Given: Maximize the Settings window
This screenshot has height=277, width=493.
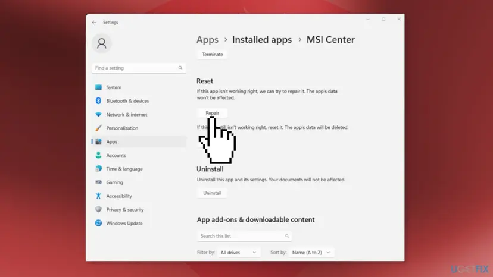Looking at the screenshot, I should 383,20.
